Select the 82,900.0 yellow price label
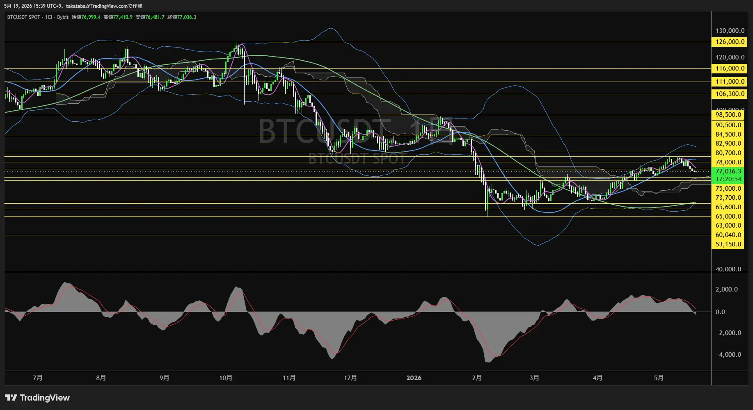This screenshot has height=410, width=753. click(728, 143)
